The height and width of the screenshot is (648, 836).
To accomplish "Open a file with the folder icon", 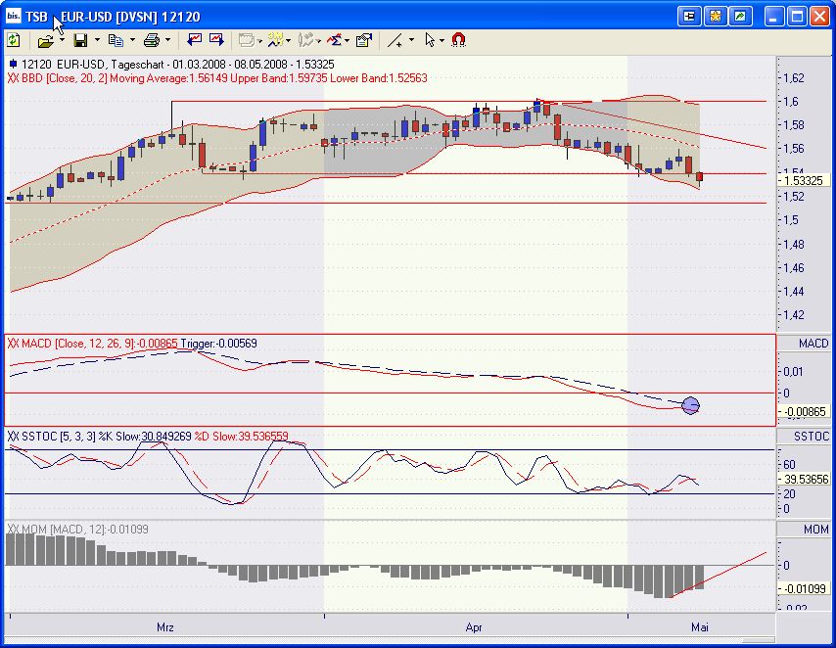I will pyautogui.click(x=46, y=40).
